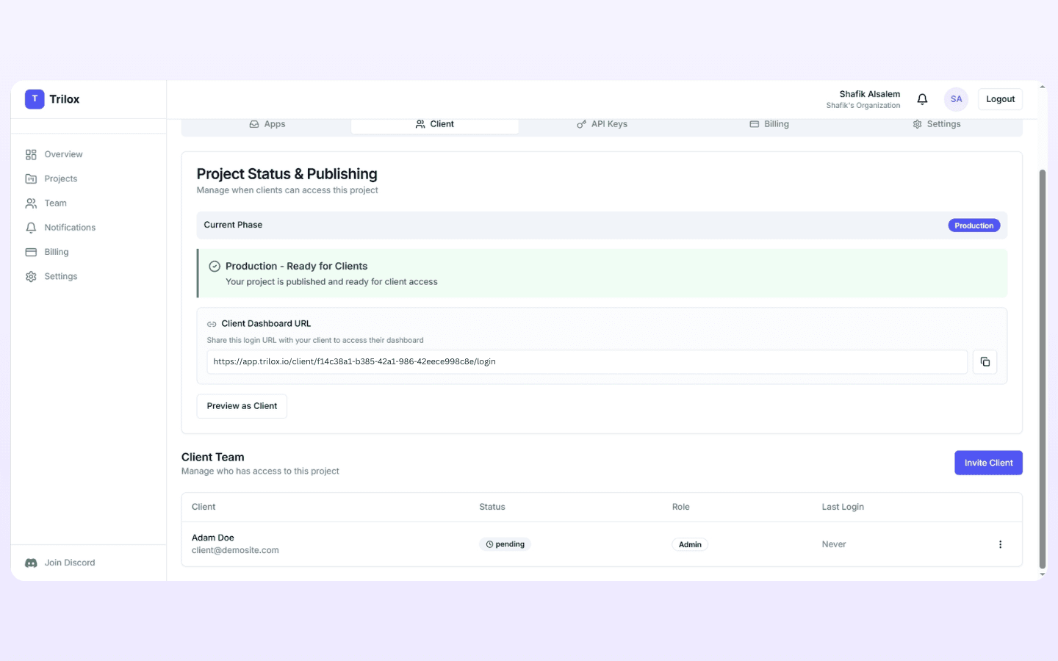The height and width of the screenshot is (661, 1058).
Task: Select the Settings tab
Action: pos(937,125)
